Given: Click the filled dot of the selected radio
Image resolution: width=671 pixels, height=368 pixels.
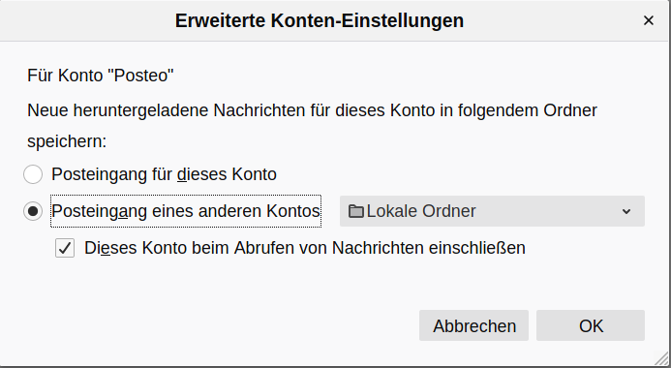Looking at the screenshot, I should coord(33,211).
